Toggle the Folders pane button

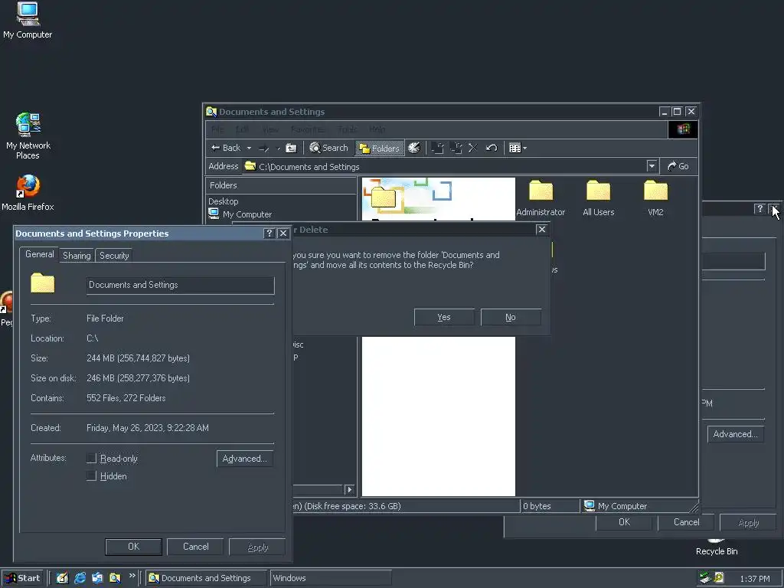pyautogui.click(x=380, y=148)
